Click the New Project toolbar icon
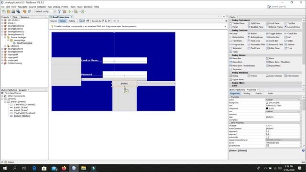This screenshot has height=172, width=306. (x=9, y=11)
